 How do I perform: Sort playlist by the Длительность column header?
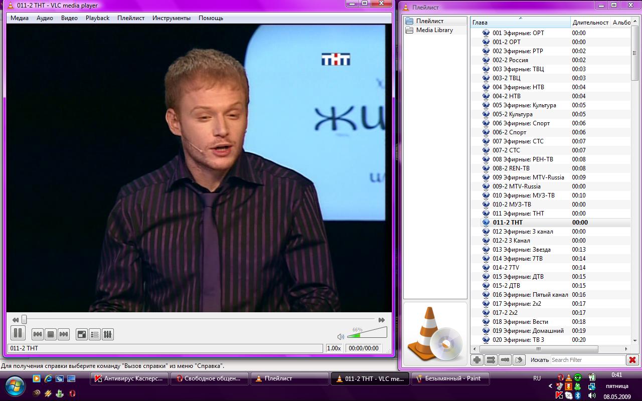(x=590, y=23)
